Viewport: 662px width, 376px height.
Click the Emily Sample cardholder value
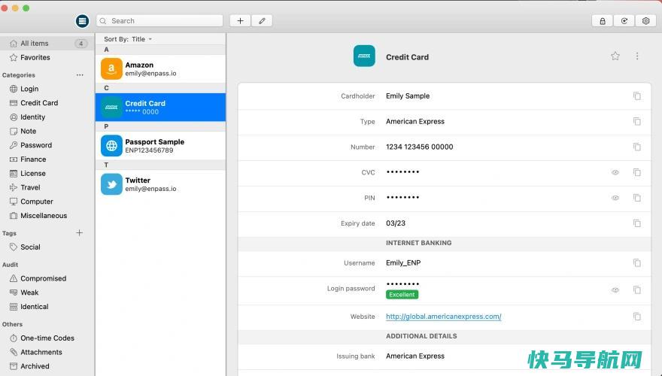click(x=408, y=96)
